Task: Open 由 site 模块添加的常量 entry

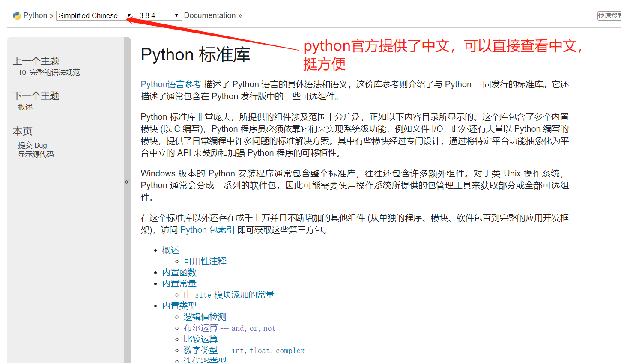Action: point(229,295)
